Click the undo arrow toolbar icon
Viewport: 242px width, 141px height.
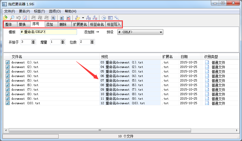tap(18, 18)
